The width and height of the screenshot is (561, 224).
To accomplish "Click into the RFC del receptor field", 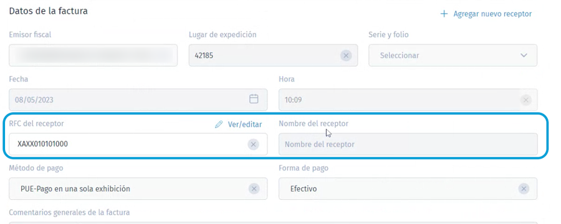I will [x=138, y=144].
